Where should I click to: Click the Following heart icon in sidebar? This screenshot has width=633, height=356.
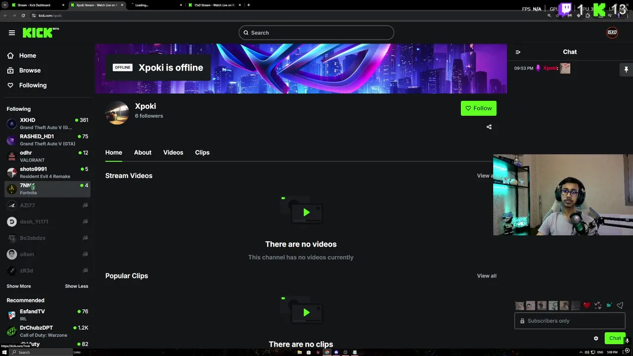pyautogui.click(x=10, y=85)
